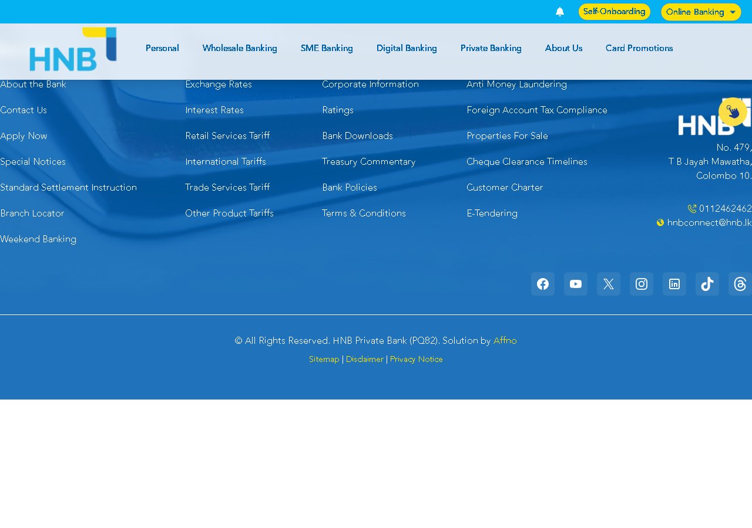Open the E-Tendering link
Screen dimensions: 752x528
pyautogui.click(x=492, y=214)
